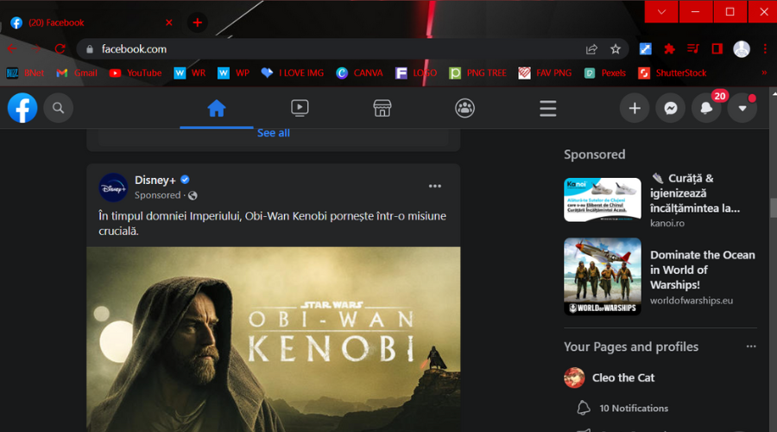Go to the Home feed tab

click(x=217, y=108)
